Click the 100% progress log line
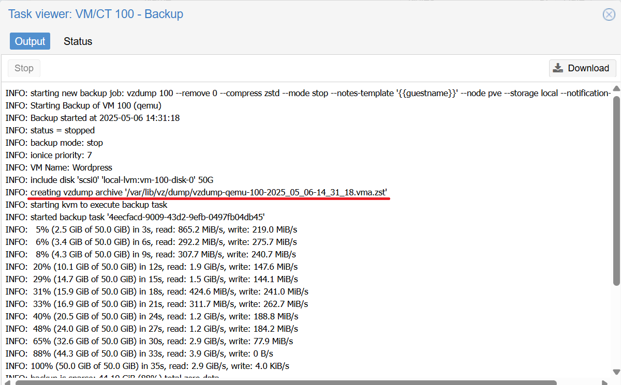 147,366
